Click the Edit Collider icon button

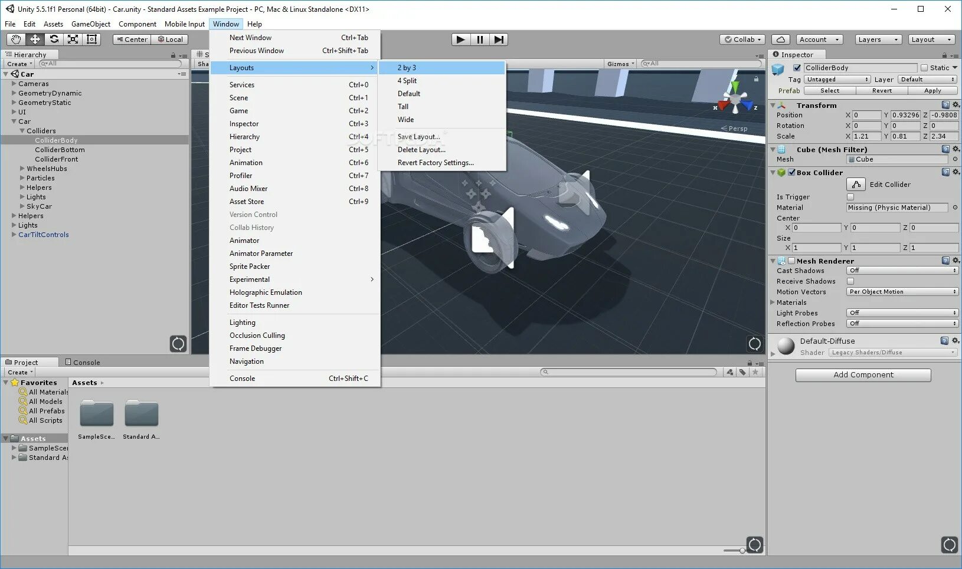pyautogui.click(x=856, y=185)
